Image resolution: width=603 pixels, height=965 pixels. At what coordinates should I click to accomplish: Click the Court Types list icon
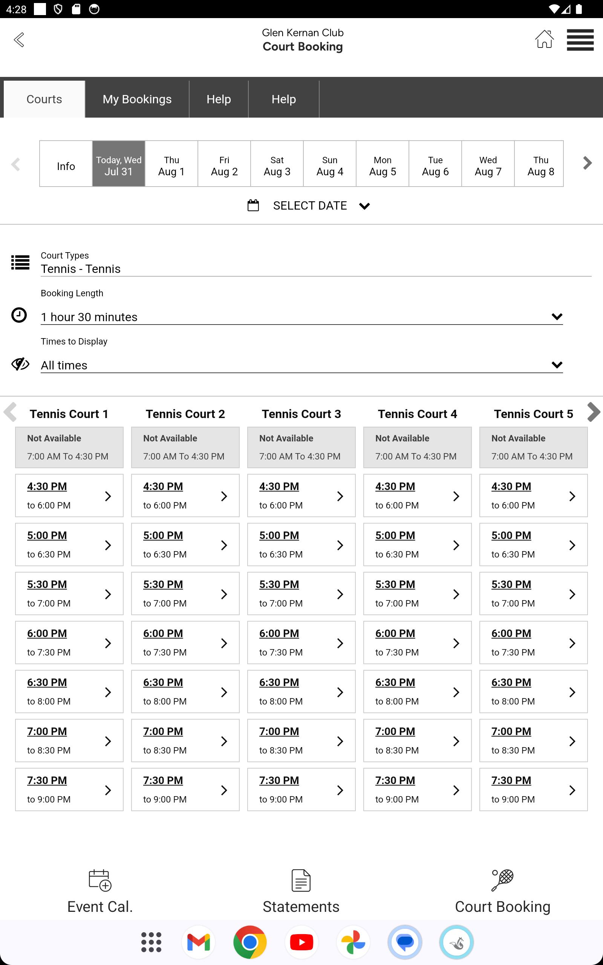point(20,262)
